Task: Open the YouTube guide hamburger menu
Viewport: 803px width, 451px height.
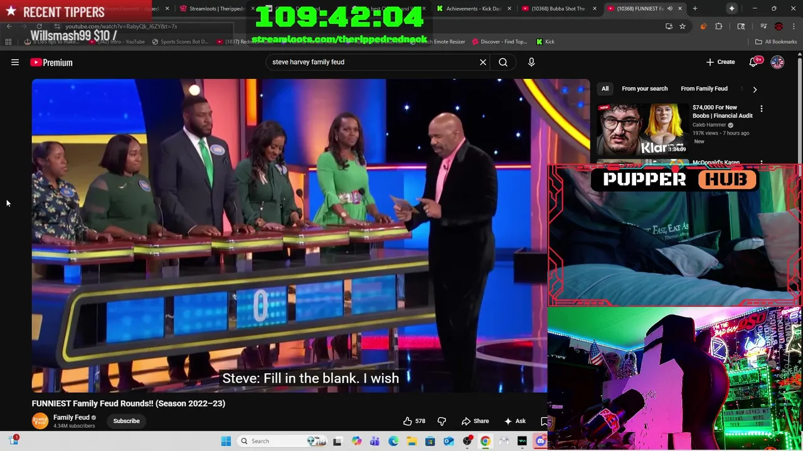Action: click(15, 62)
